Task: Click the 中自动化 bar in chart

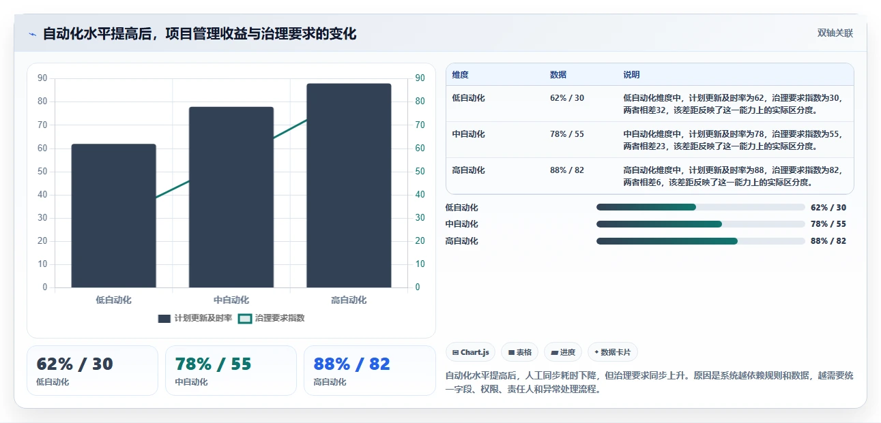Action: point(231,197)
